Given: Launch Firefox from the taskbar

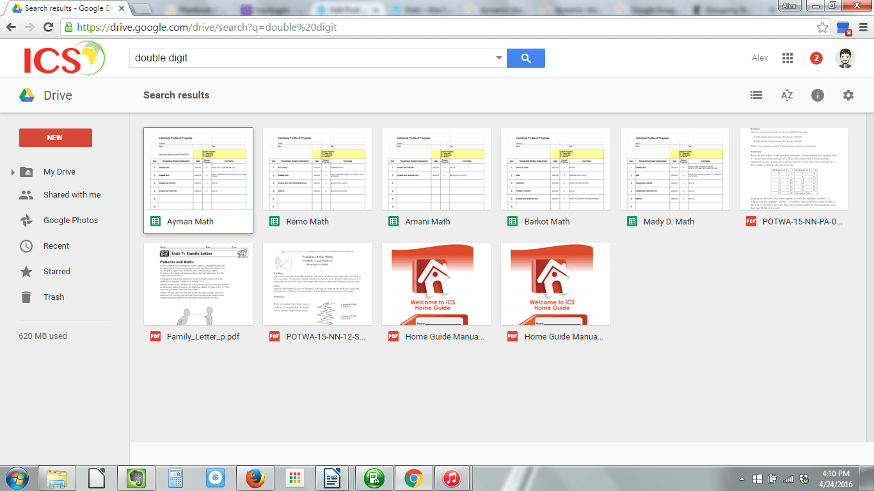Looking at the screenshot, I should tap(255, 478).
